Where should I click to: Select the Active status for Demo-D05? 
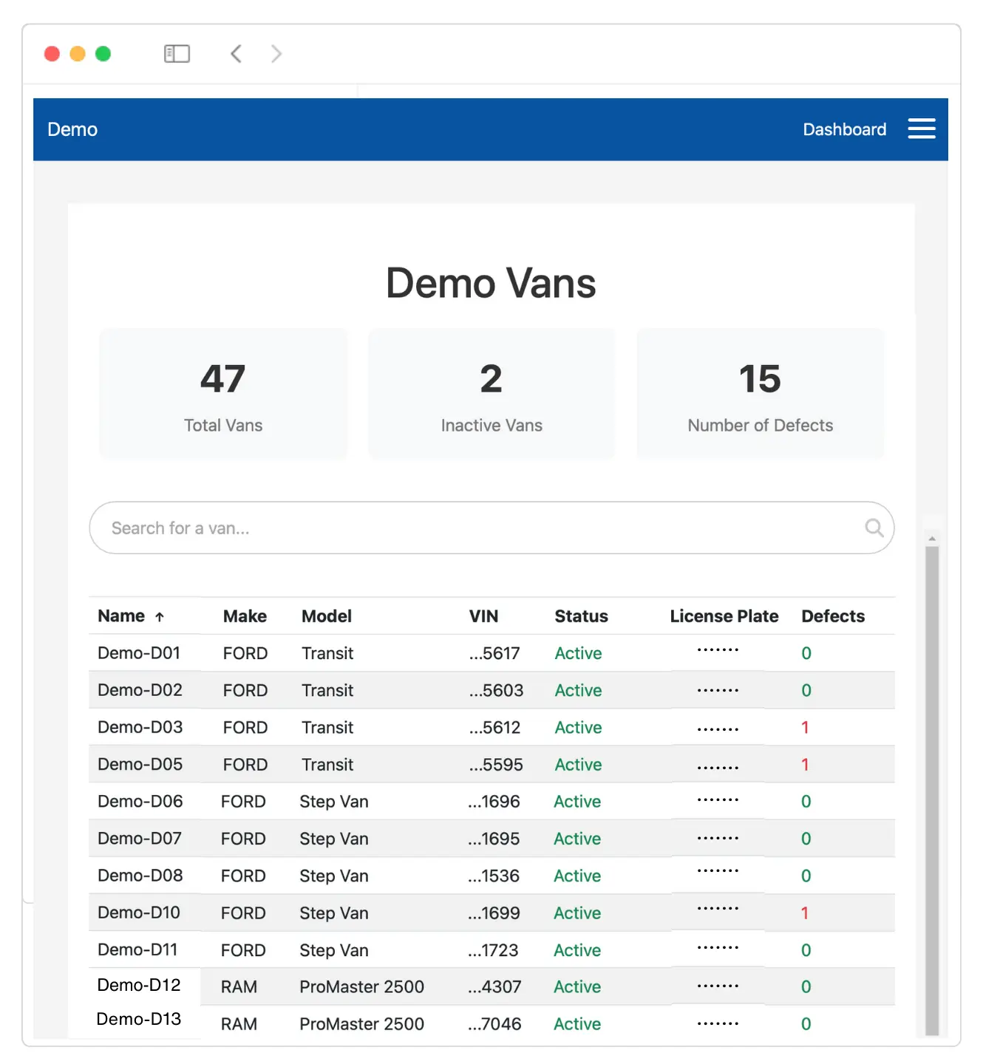click(578, 764)
